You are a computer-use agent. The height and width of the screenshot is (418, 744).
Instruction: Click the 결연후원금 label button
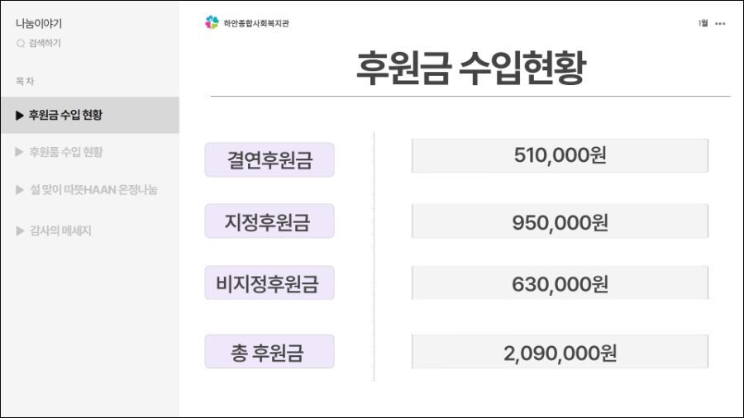[x=269, y=159]
